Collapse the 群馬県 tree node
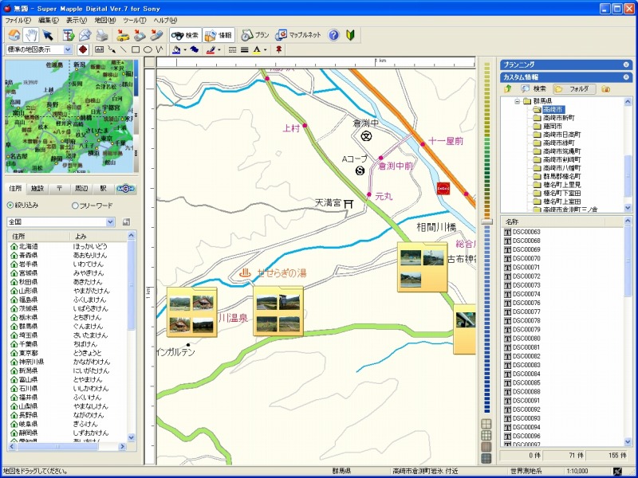The image size is (638, 478). pos(517,101)
